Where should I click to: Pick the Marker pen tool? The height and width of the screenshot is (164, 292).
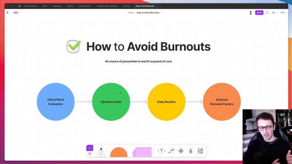pyautogui.click(x=101, y=152)
